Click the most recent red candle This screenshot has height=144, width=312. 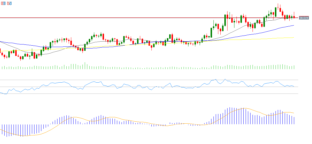[x=294, y=17]
